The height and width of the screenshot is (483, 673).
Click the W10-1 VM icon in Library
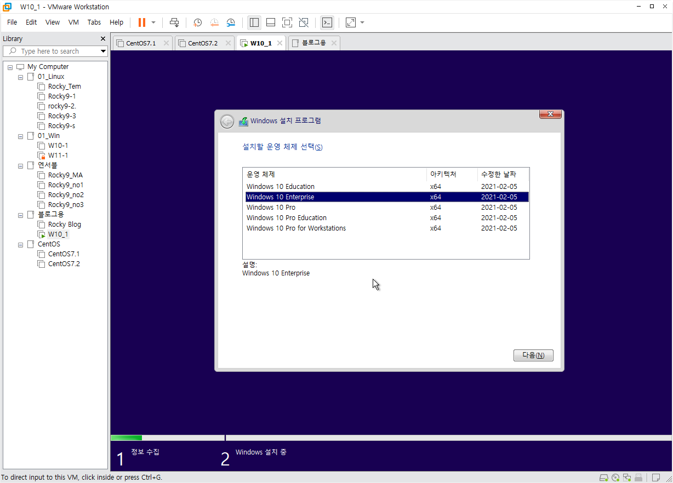click(41, 146)
